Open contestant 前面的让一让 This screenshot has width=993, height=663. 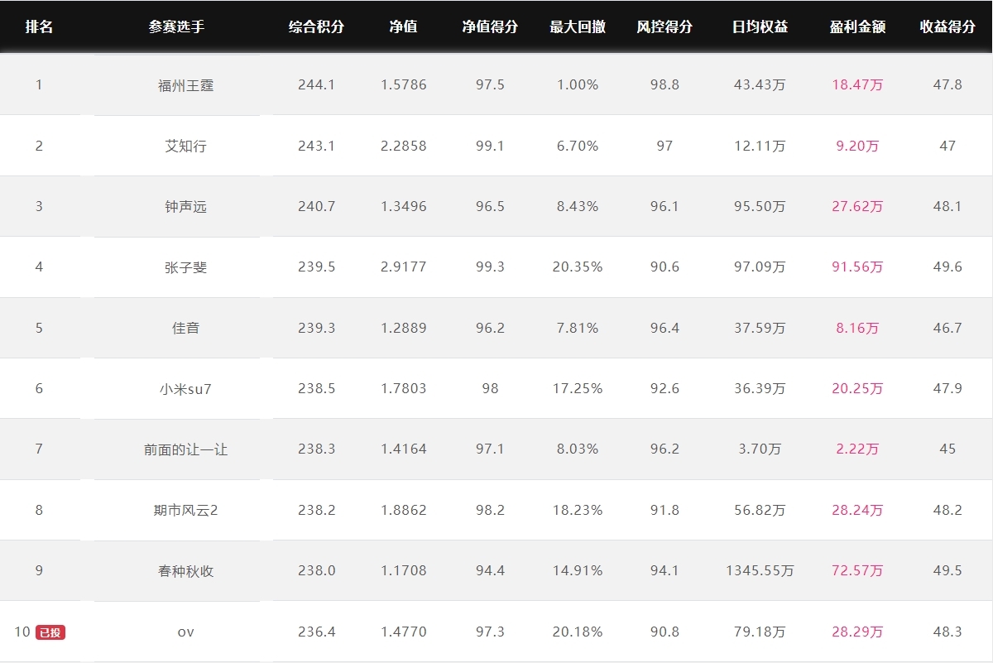(x=185, y=449)
